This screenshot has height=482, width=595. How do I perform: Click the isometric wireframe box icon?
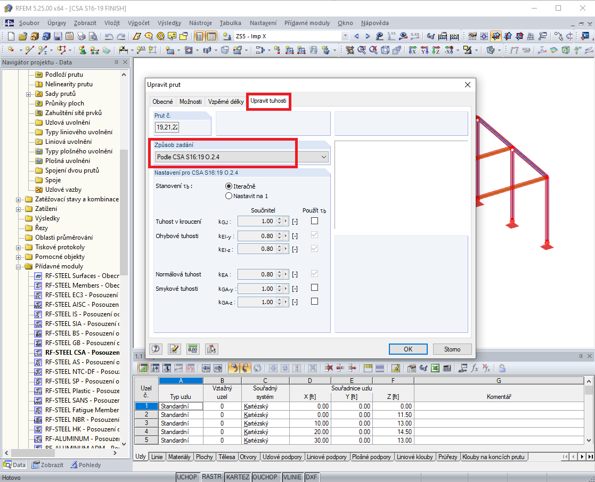[x=385, y=50]
